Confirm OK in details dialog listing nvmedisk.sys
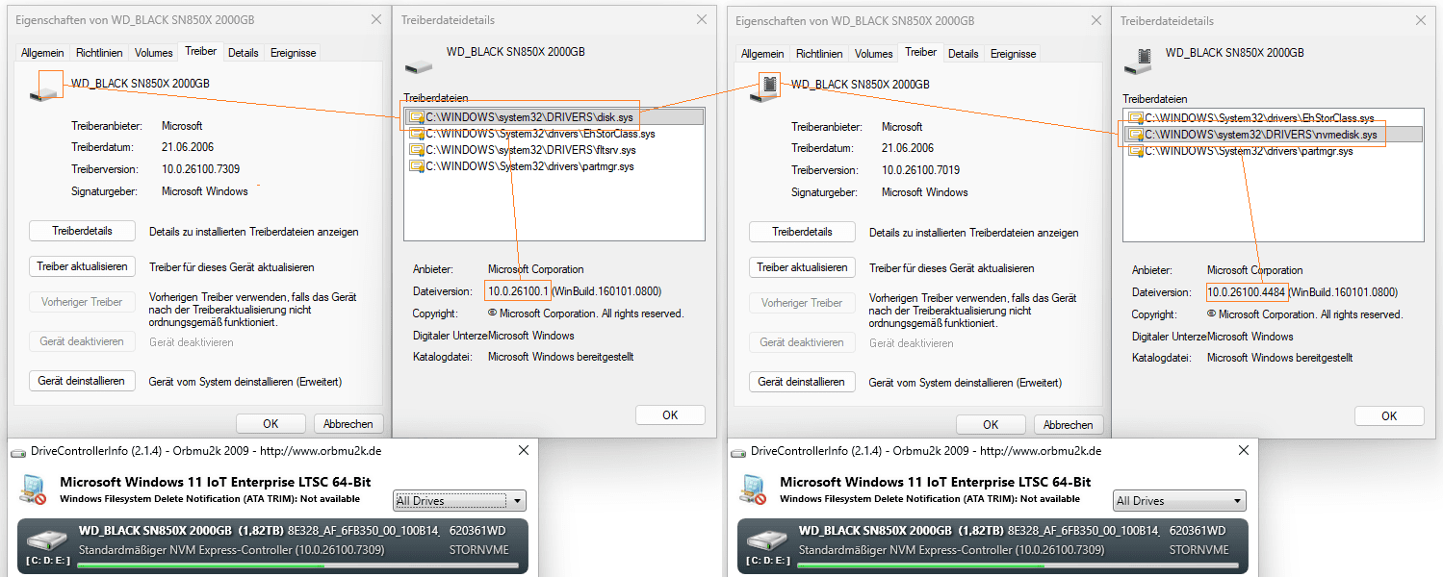The width and height of the screenshot is (1443, 577). (x=1389, y=415)
